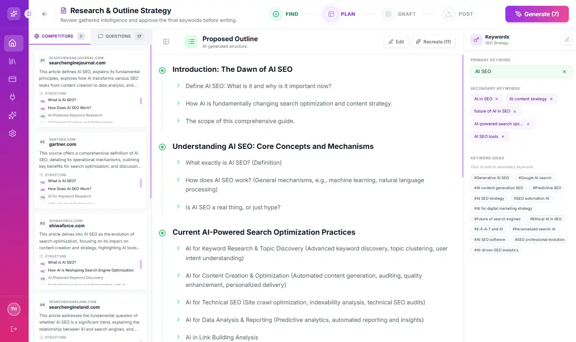Collapse the panel using the icon beside Proposed Outline
Viewport: 576px width, 342px height.
(x=166, y=41)
